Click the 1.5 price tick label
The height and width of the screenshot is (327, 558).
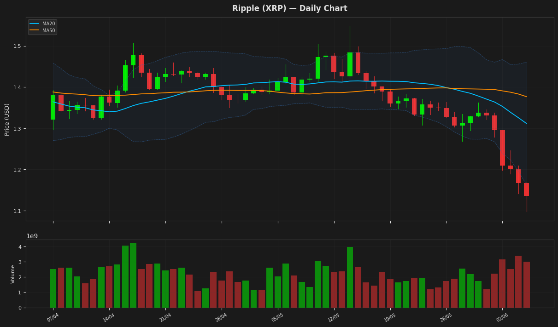click(18, 46)
